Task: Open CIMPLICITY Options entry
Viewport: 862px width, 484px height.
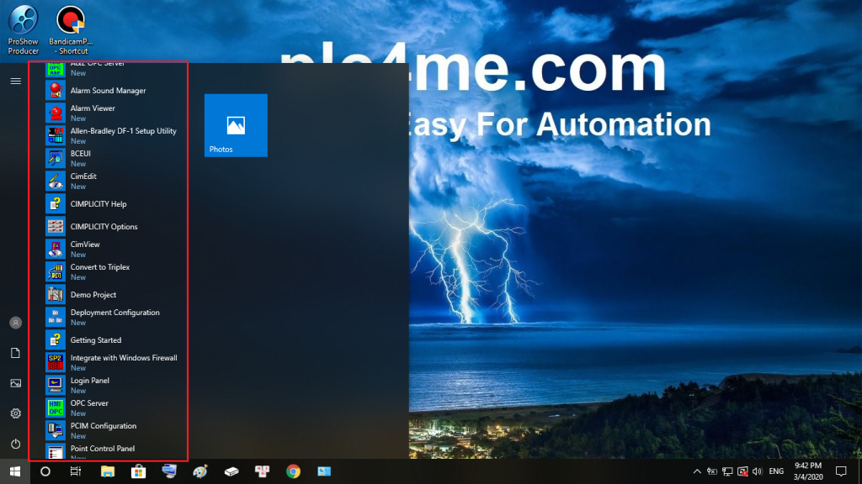Action: 104,227
